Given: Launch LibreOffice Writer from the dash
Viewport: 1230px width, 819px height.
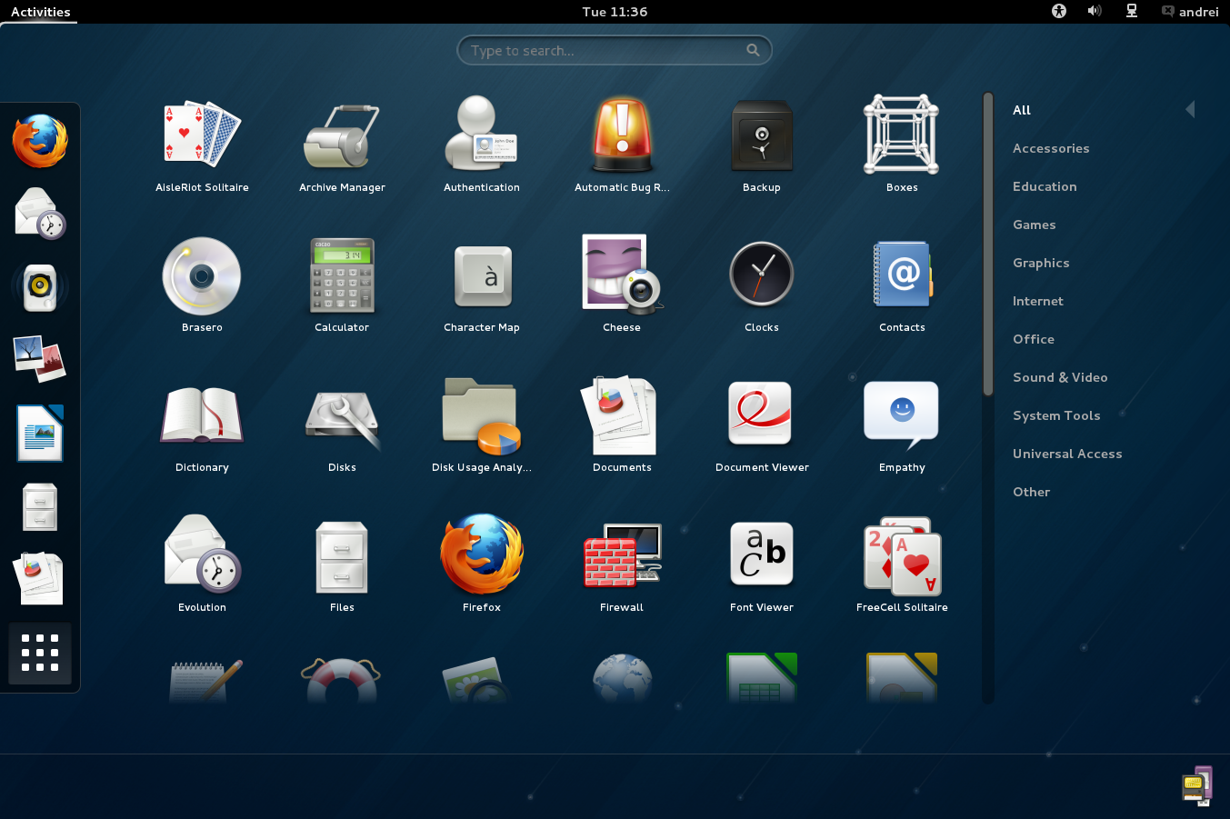Looking at the screenshot, I should point(40,433).
